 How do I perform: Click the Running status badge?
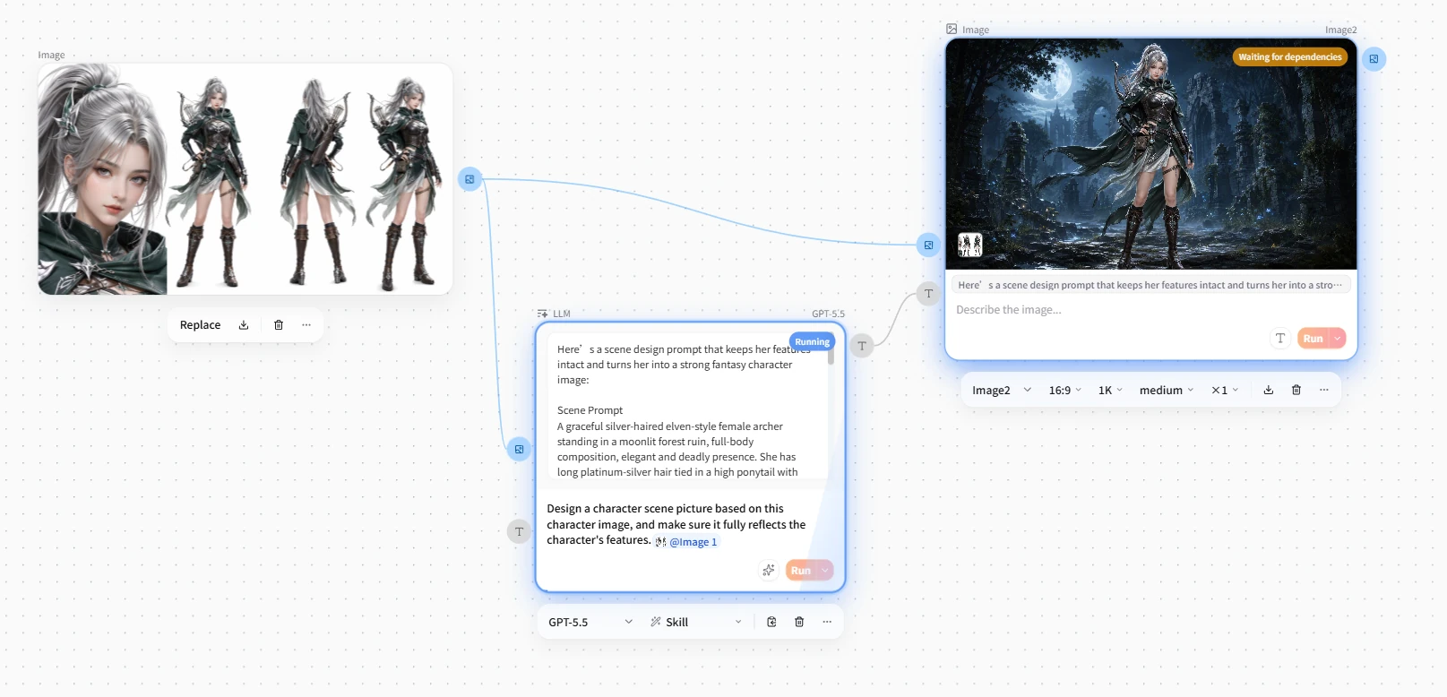(x=812, y=341)
